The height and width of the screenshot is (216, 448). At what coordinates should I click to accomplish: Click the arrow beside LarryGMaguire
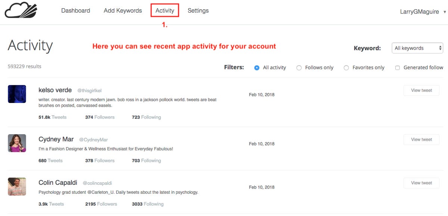(445, 12)
